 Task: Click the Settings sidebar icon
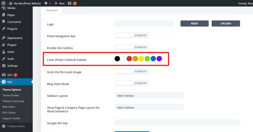[x=4, y=66]
